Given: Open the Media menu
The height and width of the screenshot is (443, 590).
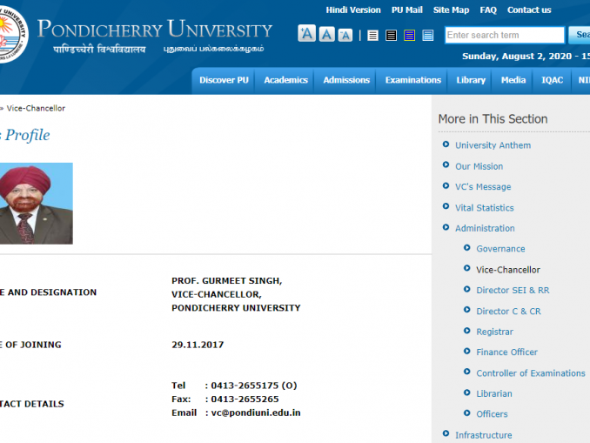Looking at the screenshot, I should pyautogui.click(x=513, y=80).
